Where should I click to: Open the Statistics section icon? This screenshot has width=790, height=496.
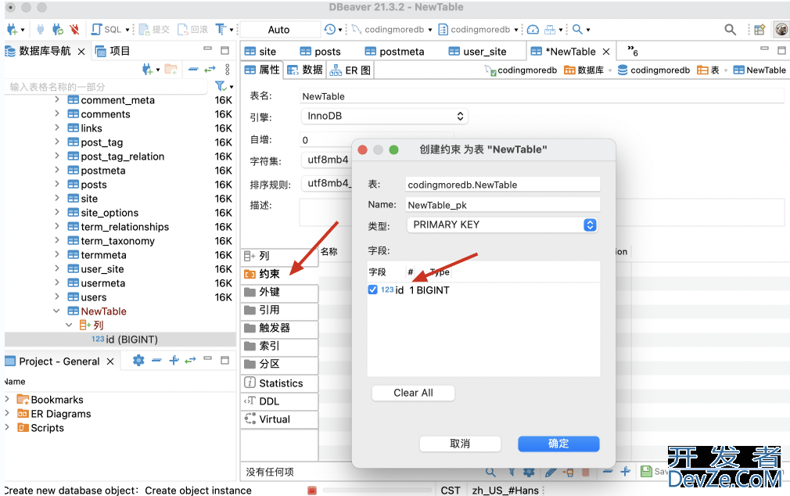tap(250, 382)
